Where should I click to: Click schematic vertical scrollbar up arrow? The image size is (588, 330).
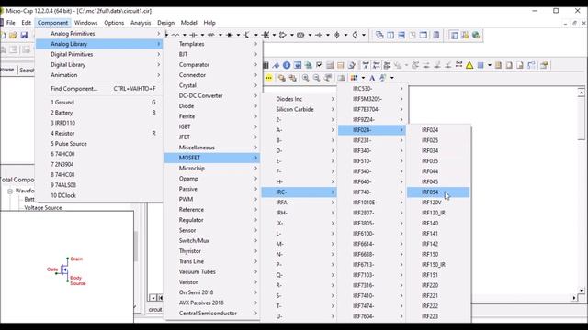coord(582,92)
